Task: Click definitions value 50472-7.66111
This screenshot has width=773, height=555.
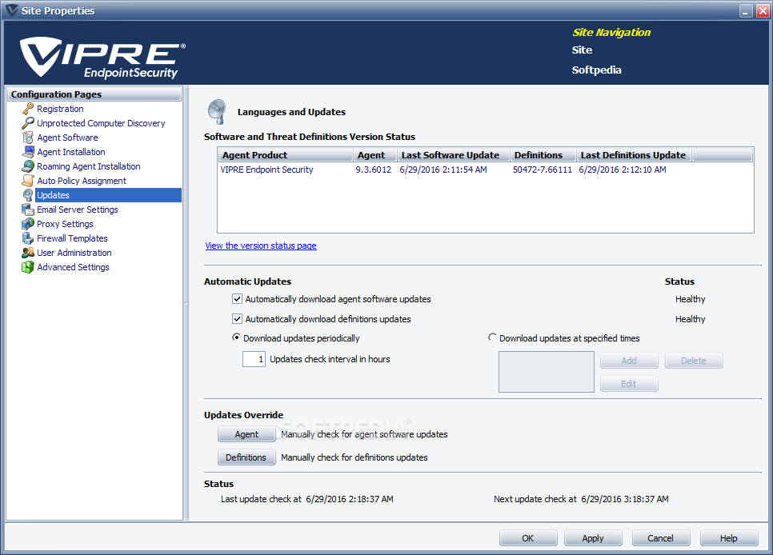Action: point(543,170)
